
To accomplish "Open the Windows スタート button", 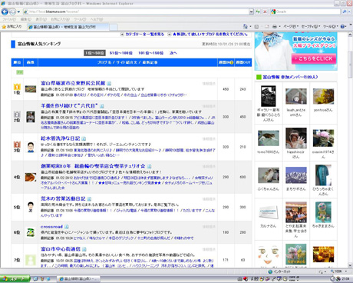I will tap(15, 279).
